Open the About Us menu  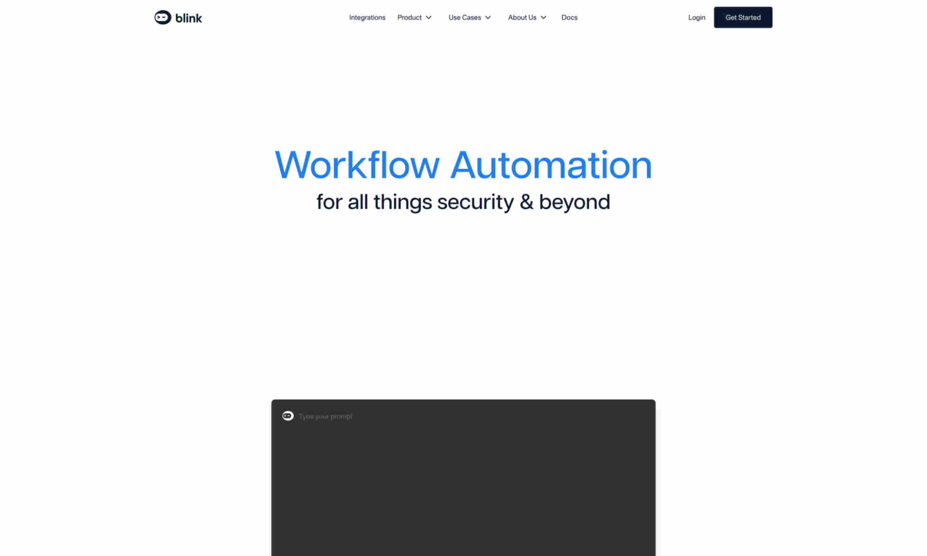[x=522, y=17]
